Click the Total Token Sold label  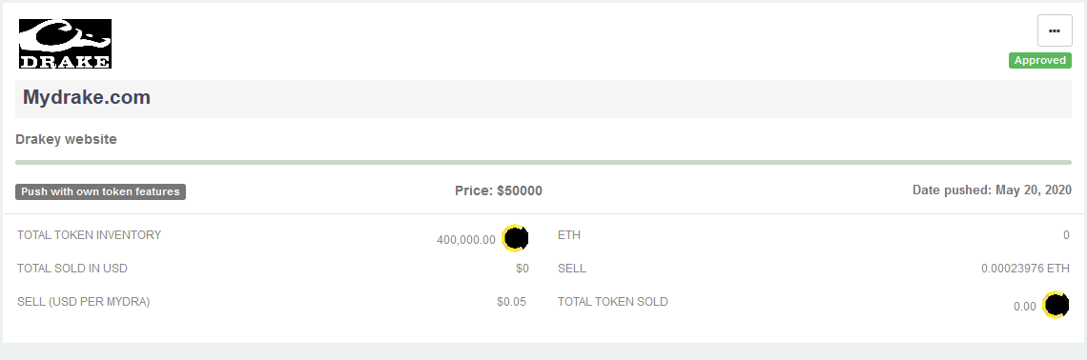click(613, 301)
